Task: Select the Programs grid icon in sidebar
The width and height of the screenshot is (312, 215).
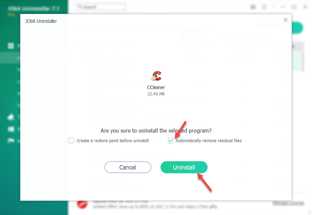Action: [x=11, y=46]
